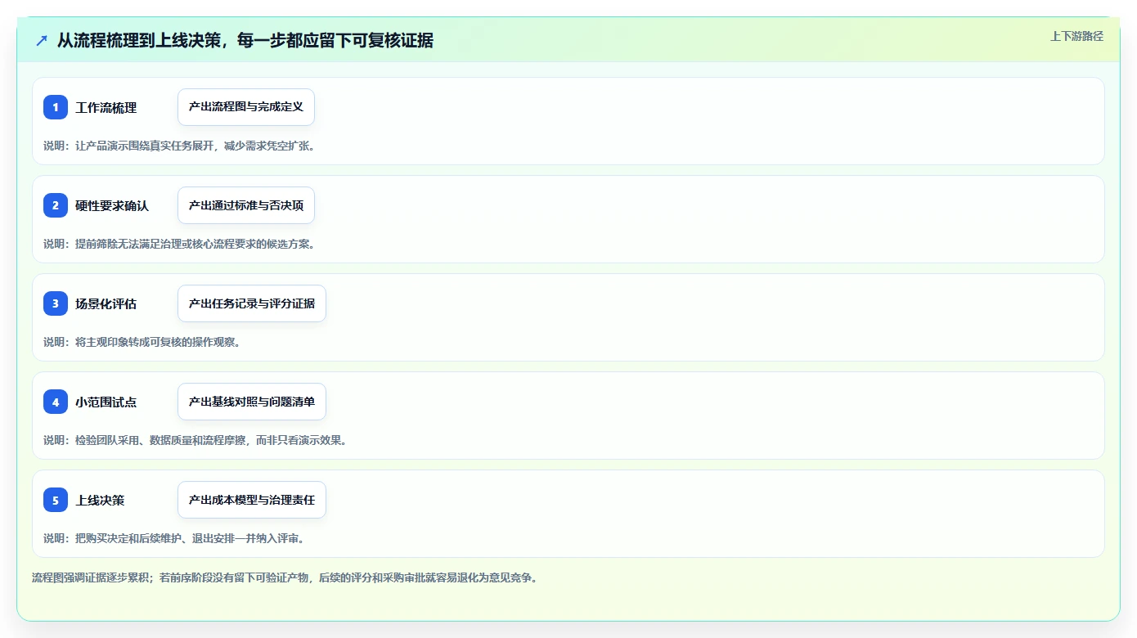
Task: Click step number badge 2 for 硬性要求确认
Action: tap(56, 205)
